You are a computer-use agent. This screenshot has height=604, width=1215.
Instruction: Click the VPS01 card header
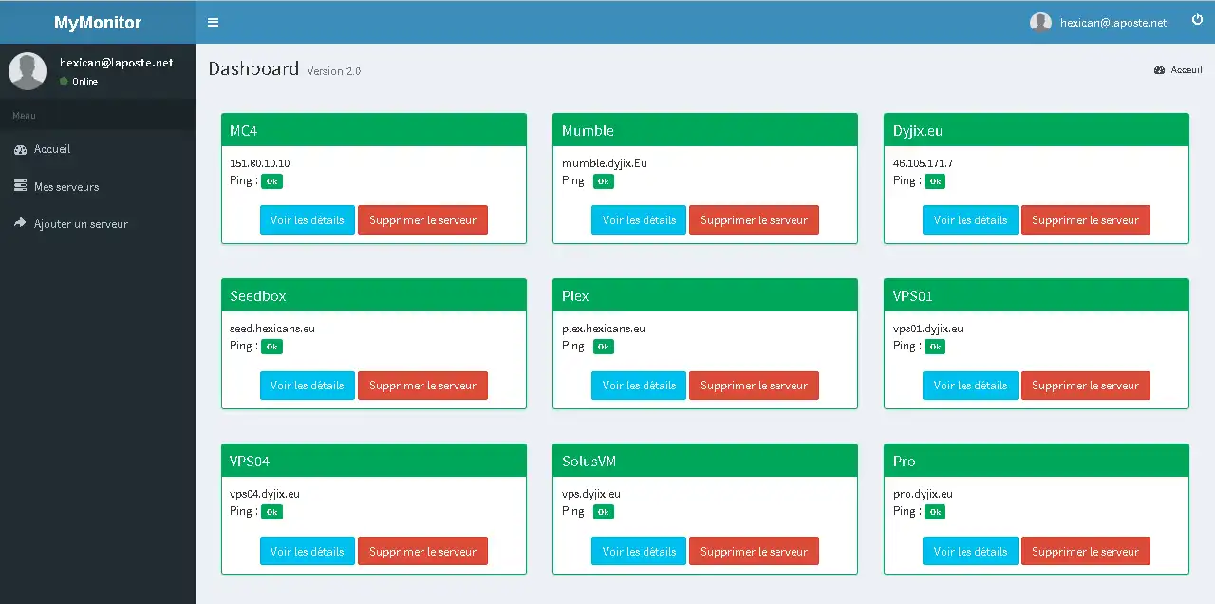point(1037,295)
